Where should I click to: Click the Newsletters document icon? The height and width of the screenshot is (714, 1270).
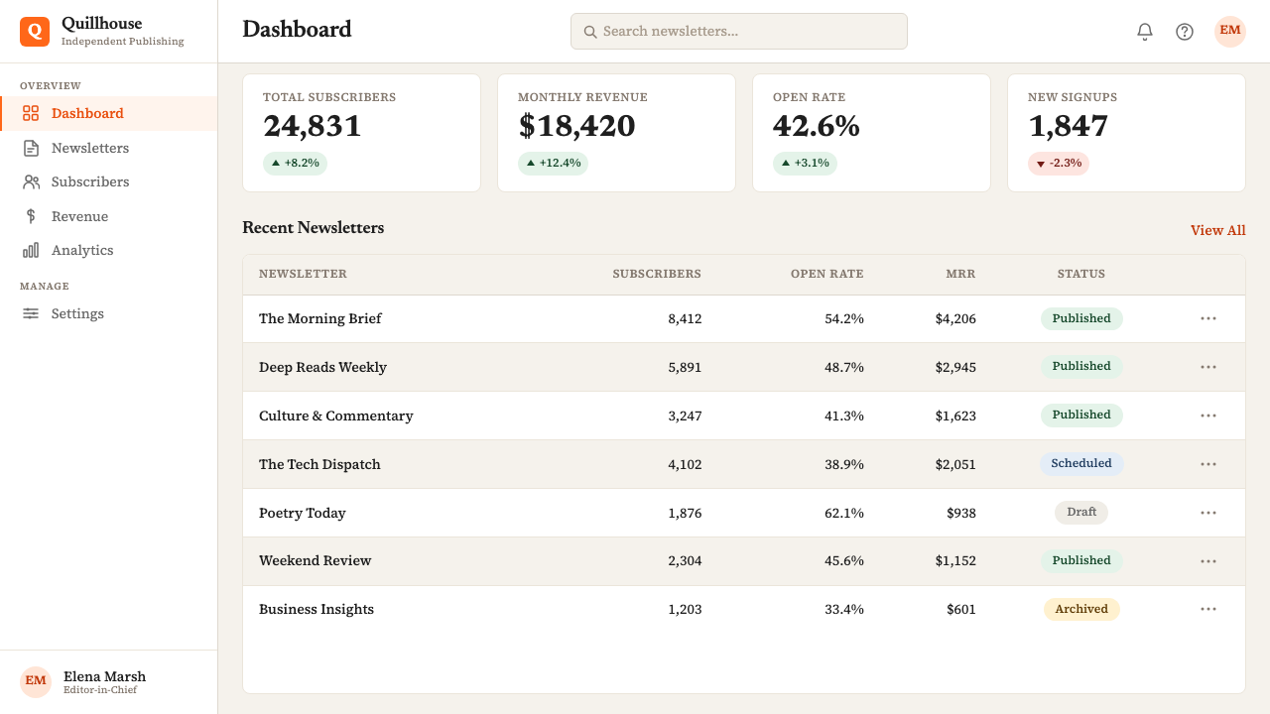click(31, 148)
